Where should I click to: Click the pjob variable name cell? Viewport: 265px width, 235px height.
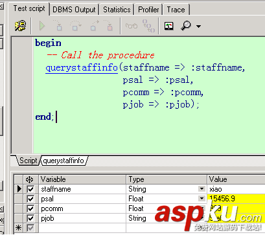[82, 218]
